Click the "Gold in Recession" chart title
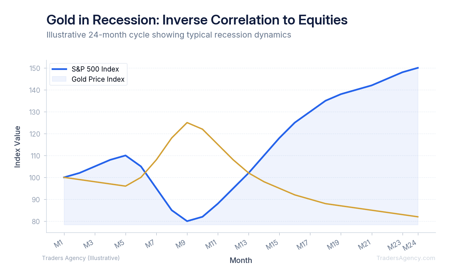The height and width of the screenshot is (279, 450). coord(197,20)
